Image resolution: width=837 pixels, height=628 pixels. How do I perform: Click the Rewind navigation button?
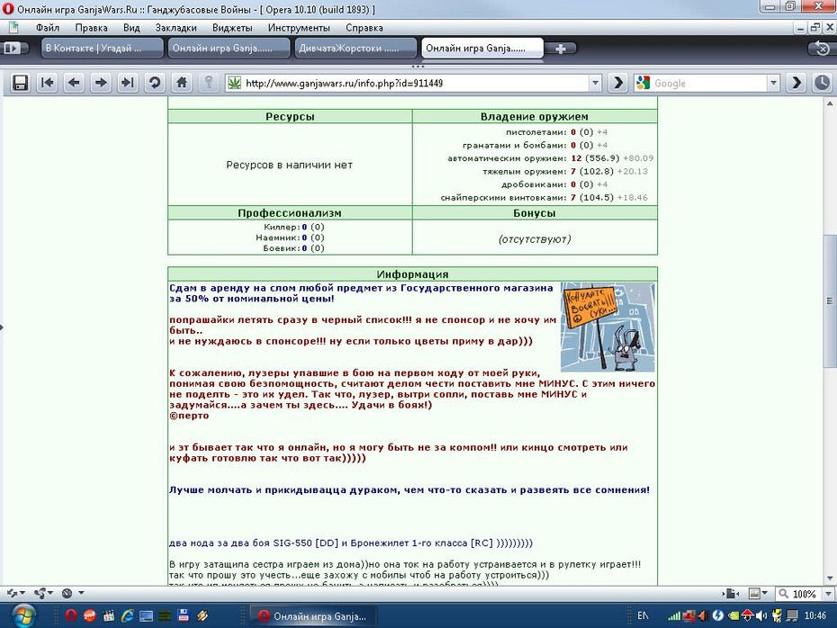tap(48, 83)
